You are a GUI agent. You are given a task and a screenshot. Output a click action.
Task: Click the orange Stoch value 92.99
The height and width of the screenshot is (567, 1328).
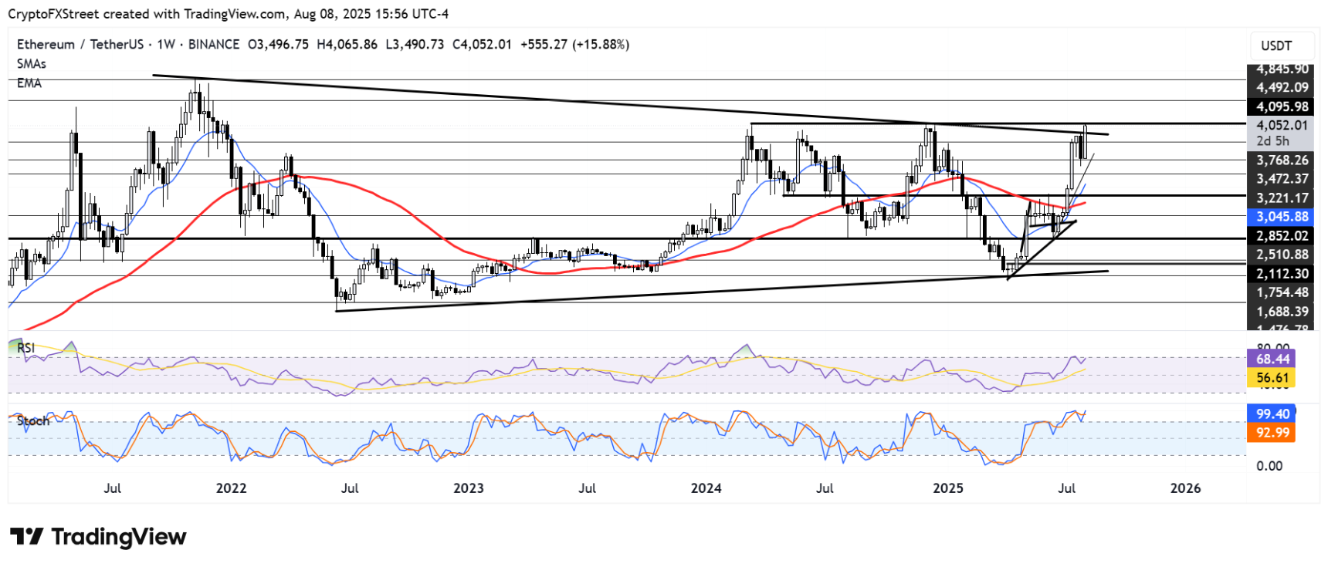1272,433
